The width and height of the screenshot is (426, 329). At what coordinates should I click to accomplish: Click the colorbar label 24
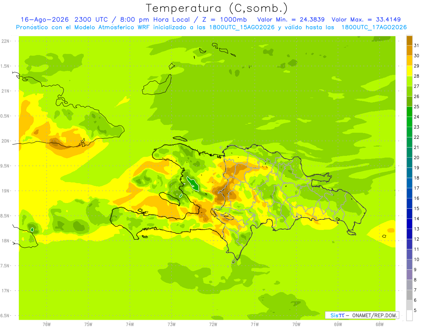coord(416,117)
